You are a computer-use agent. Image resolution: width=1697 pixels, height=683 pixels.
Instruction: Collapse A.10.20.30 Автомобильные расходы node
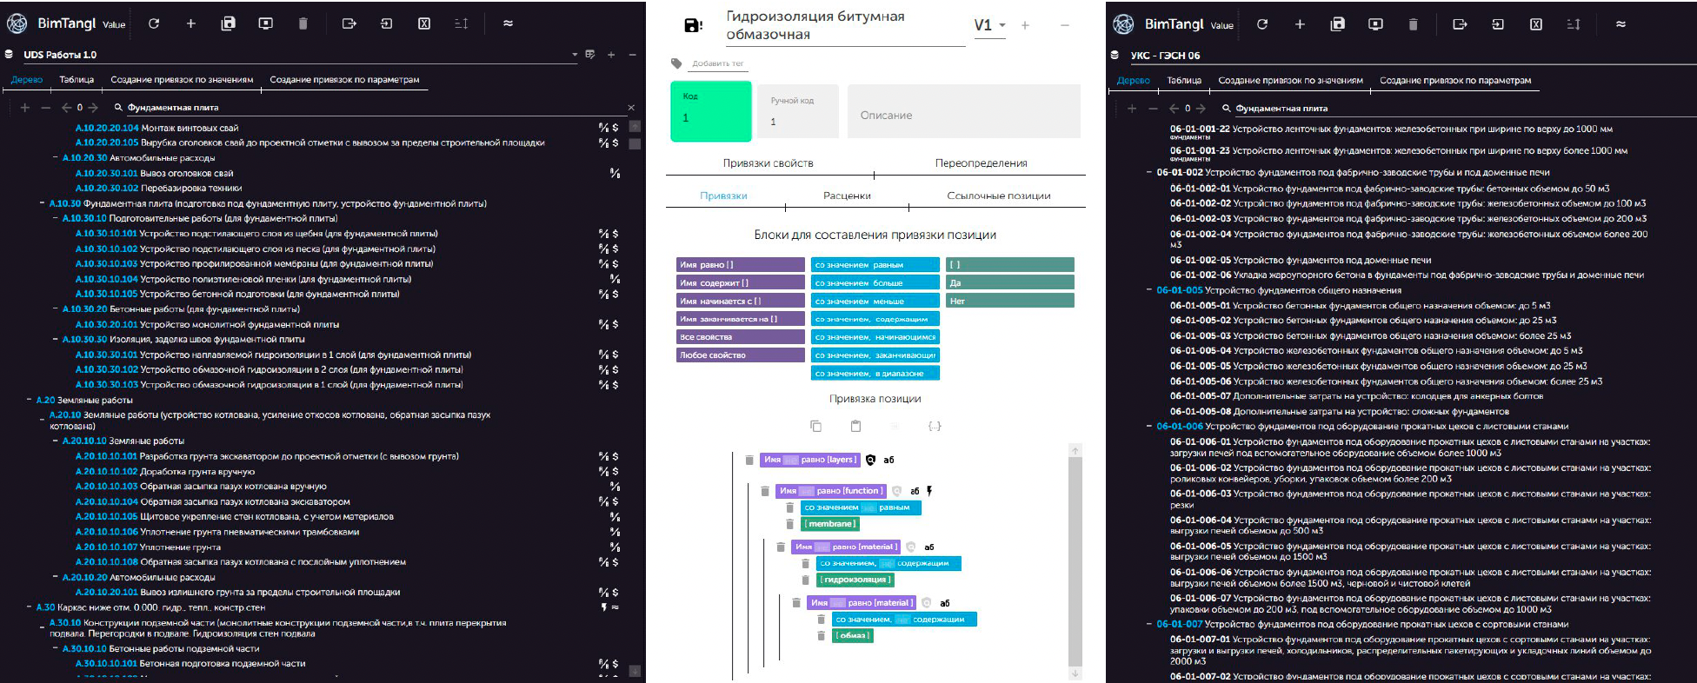[55, 158]
